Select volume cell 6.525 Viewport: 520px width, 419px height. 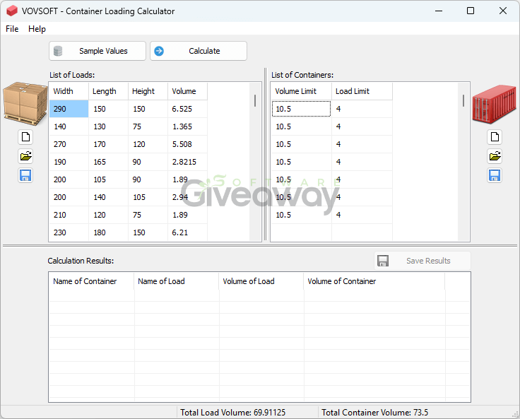click(187, 109)
